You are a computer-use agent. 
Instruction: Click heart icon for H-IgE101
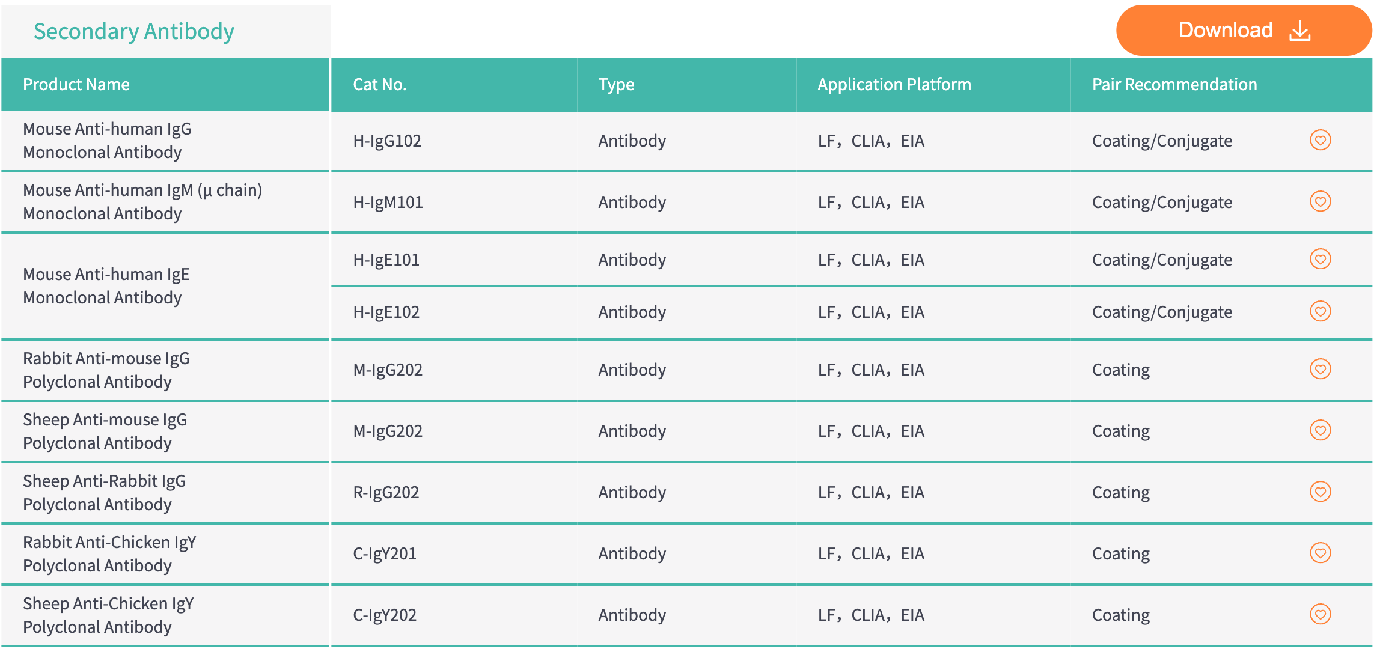[x=1321, y=259]
